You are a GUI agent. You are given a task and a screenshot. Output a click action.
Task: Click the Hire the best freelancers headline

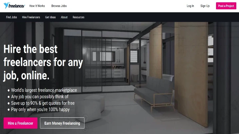(x=43, y=62)
